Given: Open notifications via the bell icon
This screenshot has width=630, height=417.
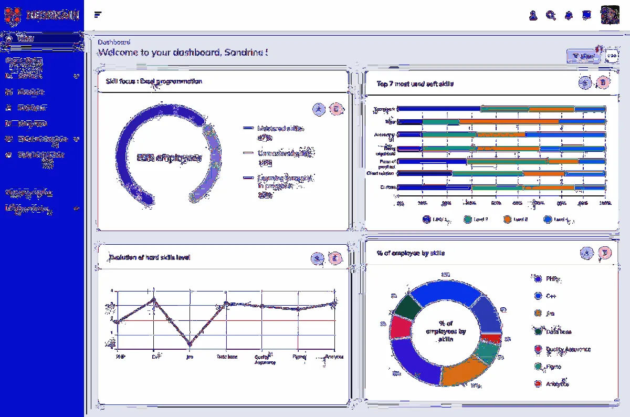Looking at the screenshot, I should (569, 16).
